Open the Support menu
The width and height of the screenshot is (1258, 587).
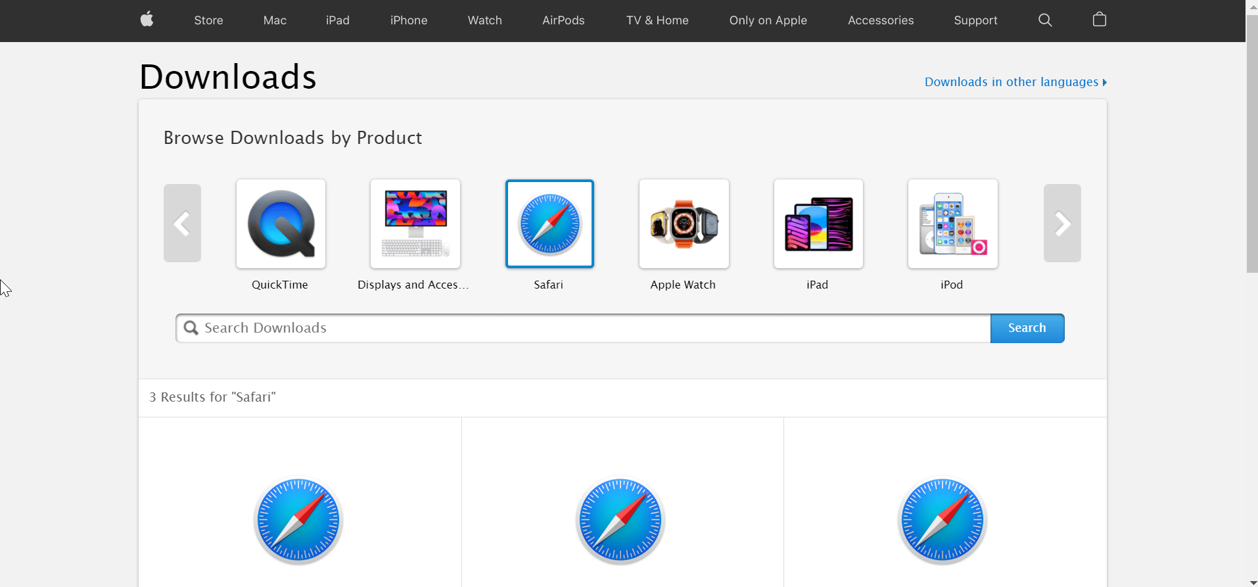(975, 20)
